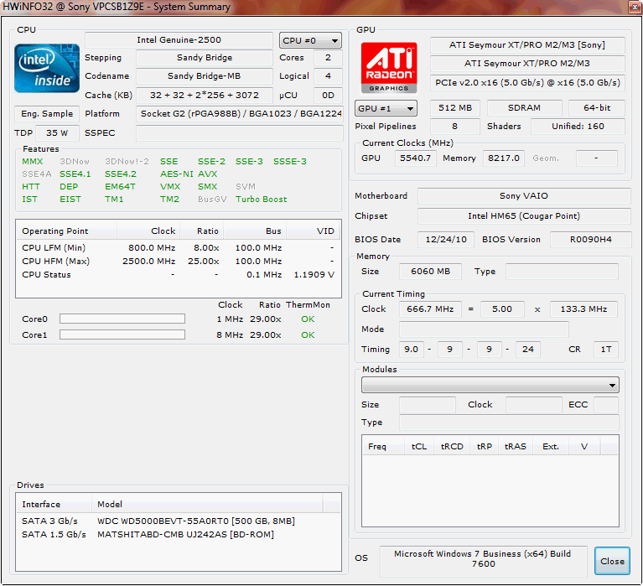Click the Interface column header in Drives
The image size is (643, 586).
click(x=54, y=504)
